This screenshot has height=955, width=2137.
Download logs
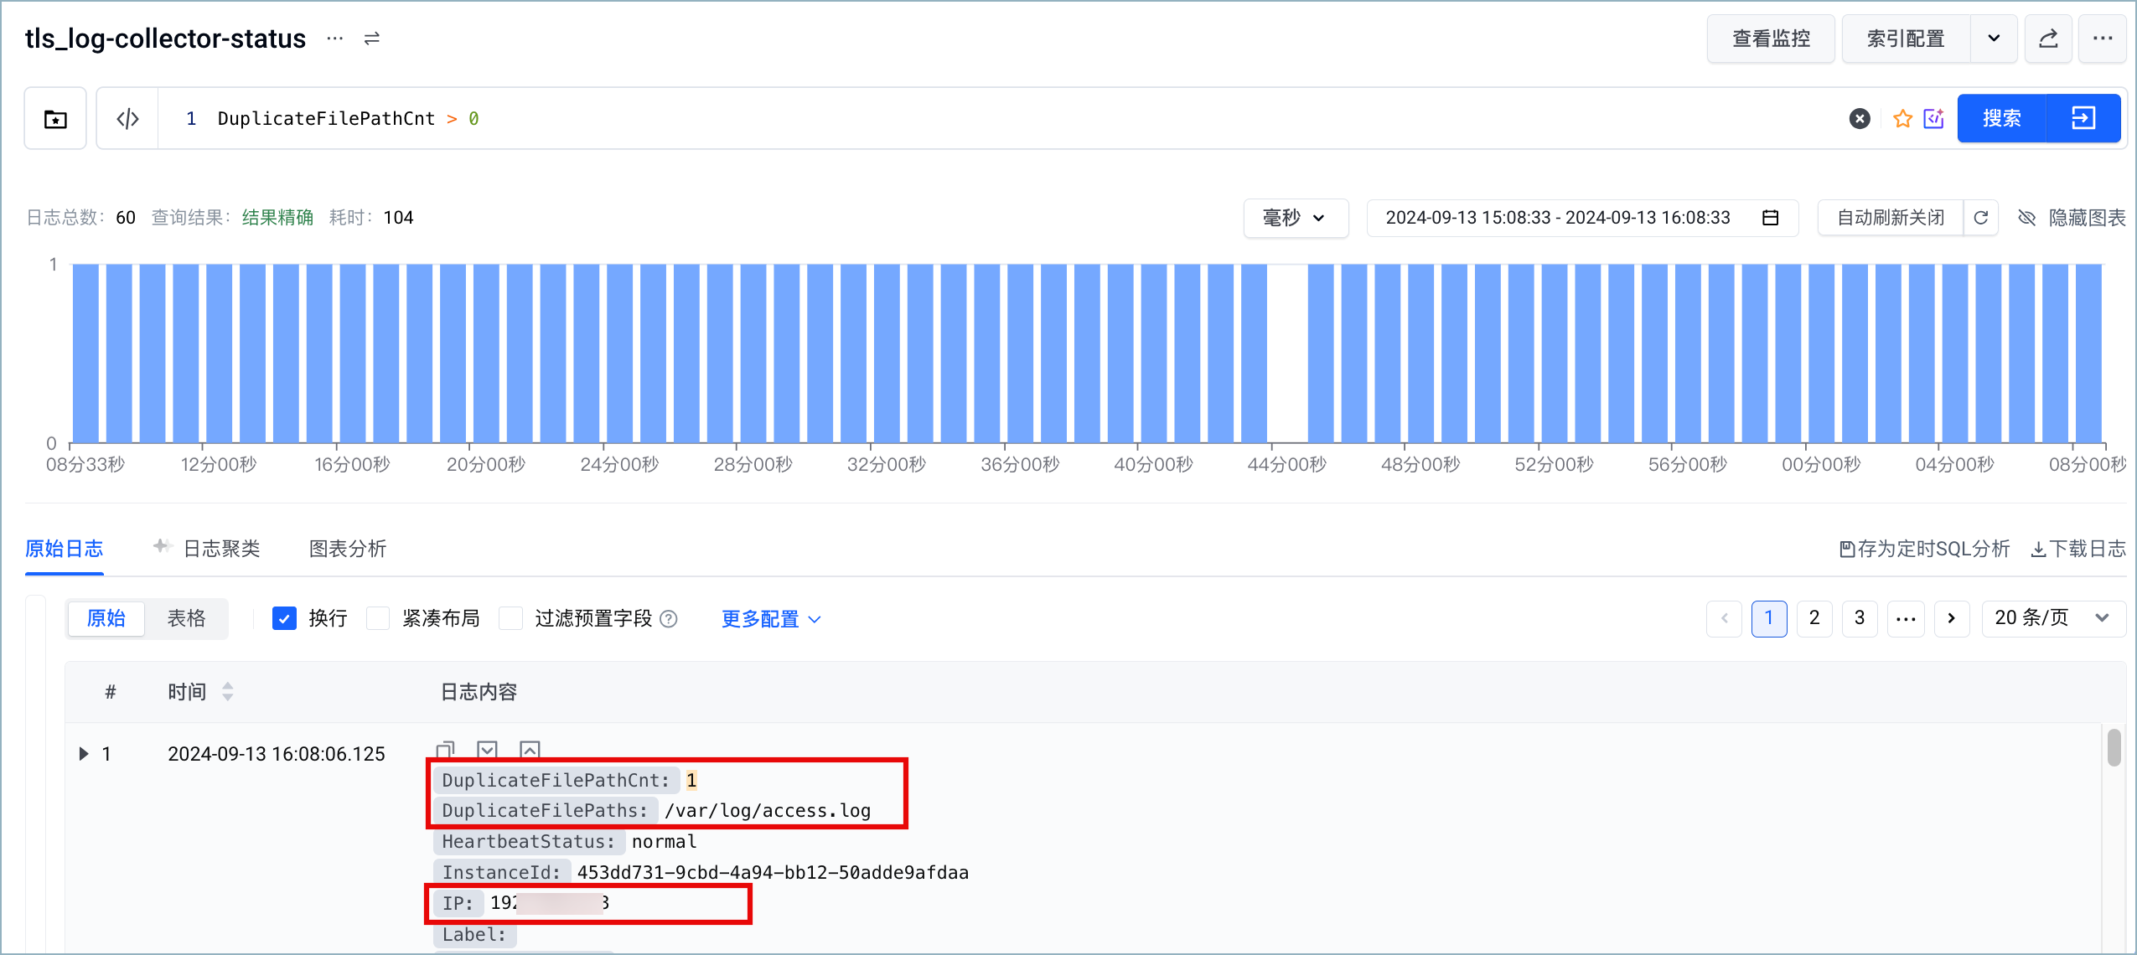2078,549
